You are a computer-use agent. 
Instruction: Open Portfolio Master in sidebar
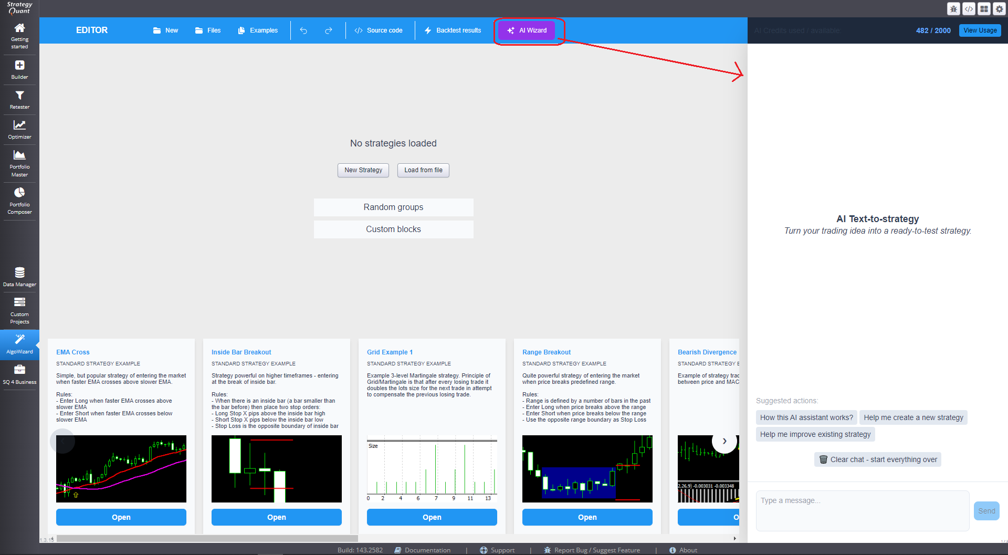pyautogui.click(x=19, y=163)
